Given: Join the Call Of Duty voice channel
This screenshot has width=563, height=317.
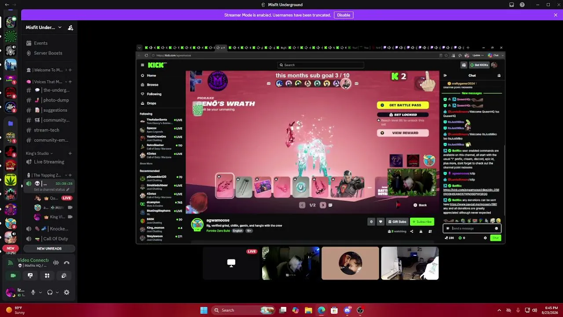Looking at the screenshot, I should click(x=50, y=239).
